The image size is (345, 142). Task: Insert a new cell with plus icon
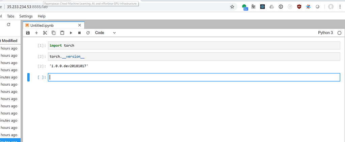point(36,33)
